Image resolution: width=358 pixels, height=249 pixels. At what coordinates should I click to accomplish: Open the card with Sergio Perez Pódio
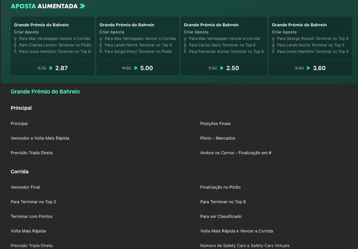138,46
